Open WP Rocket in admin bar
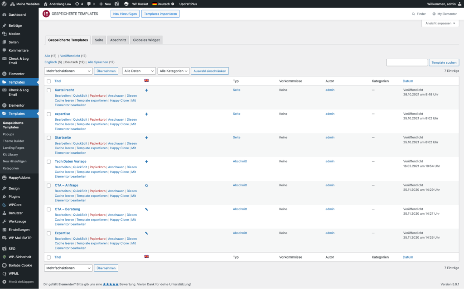 point(140,4)
